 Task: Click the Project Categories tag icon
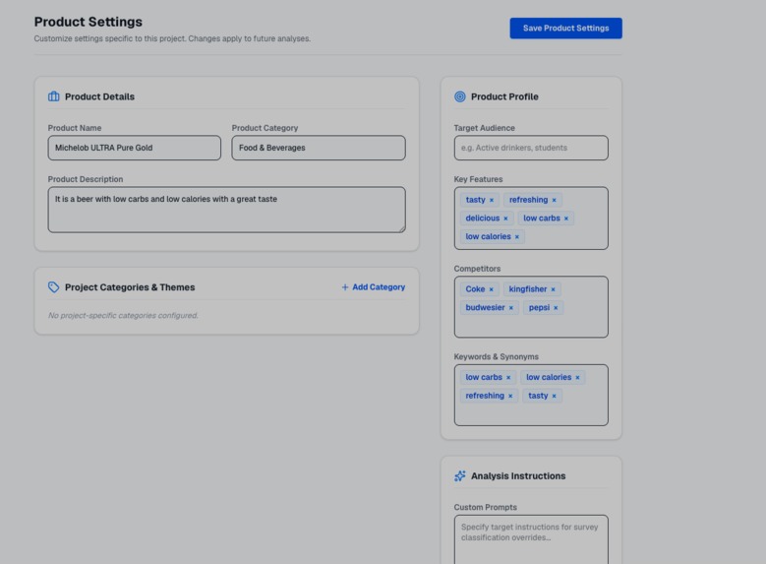pyautogui.click(x=54, y=287)
